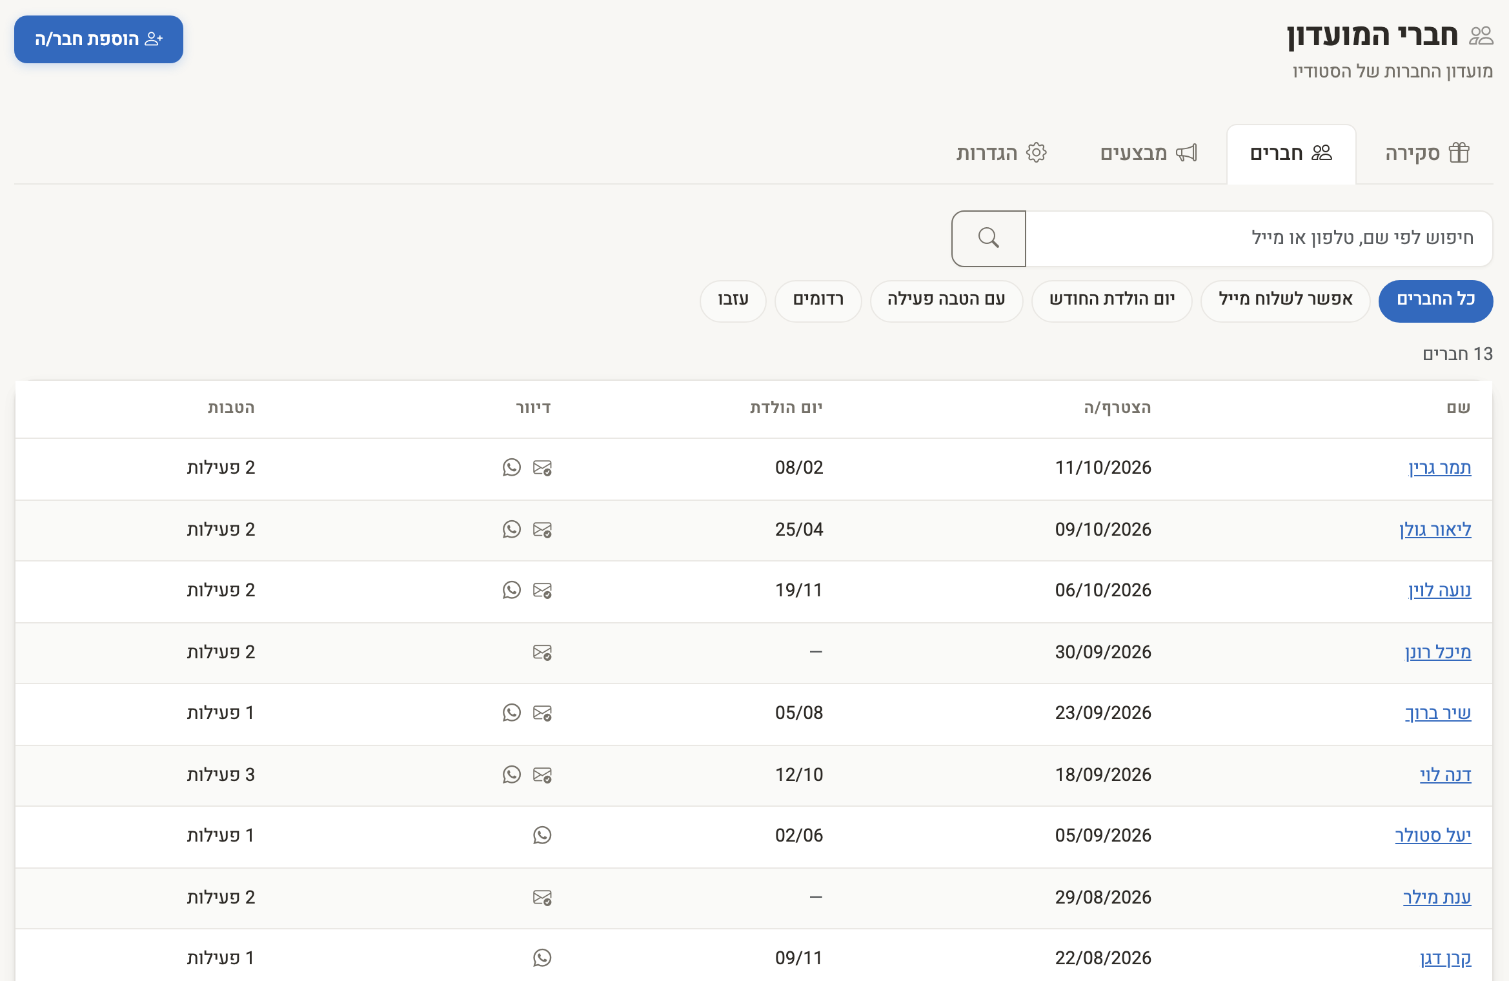The image size is (1509, 981).
Task: Select the כל החברים filter chip
Action: click(1435, 300)
